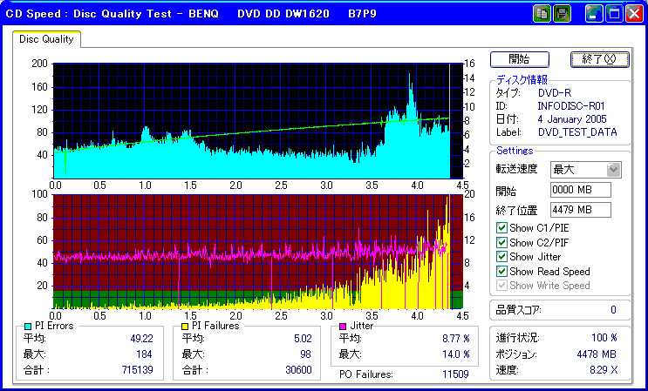Maximize the CD Speed window
This screenshot has width=648, height=391.
[x=614, y=14]
